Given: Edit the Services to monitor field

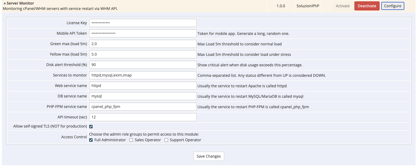Looking at the screenshot, I should [x=143, y=75].
